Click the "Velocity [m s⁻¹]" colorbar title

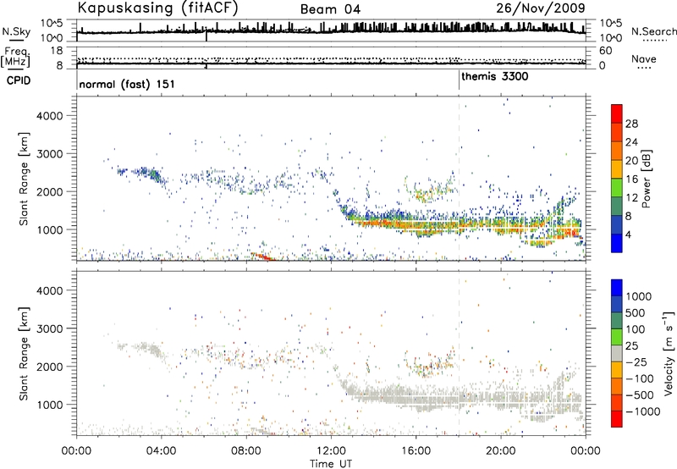pyautogui.click(x=669, y=353)
